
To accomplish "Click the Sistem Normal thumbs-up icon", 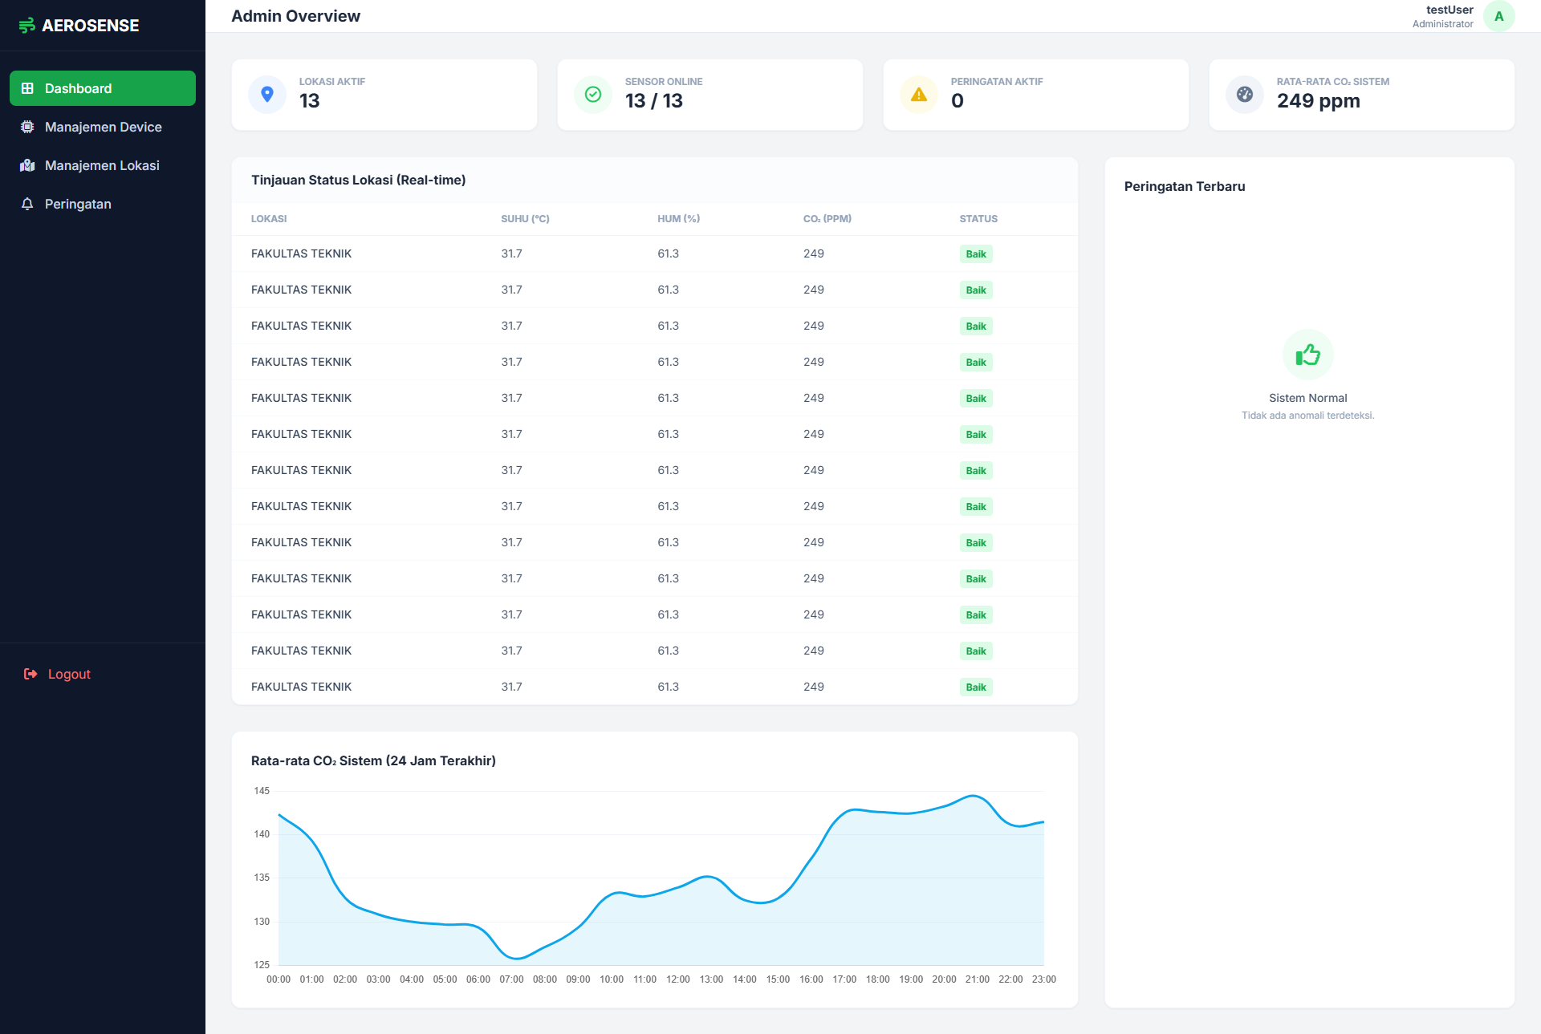I will (x=1308, y=355).
